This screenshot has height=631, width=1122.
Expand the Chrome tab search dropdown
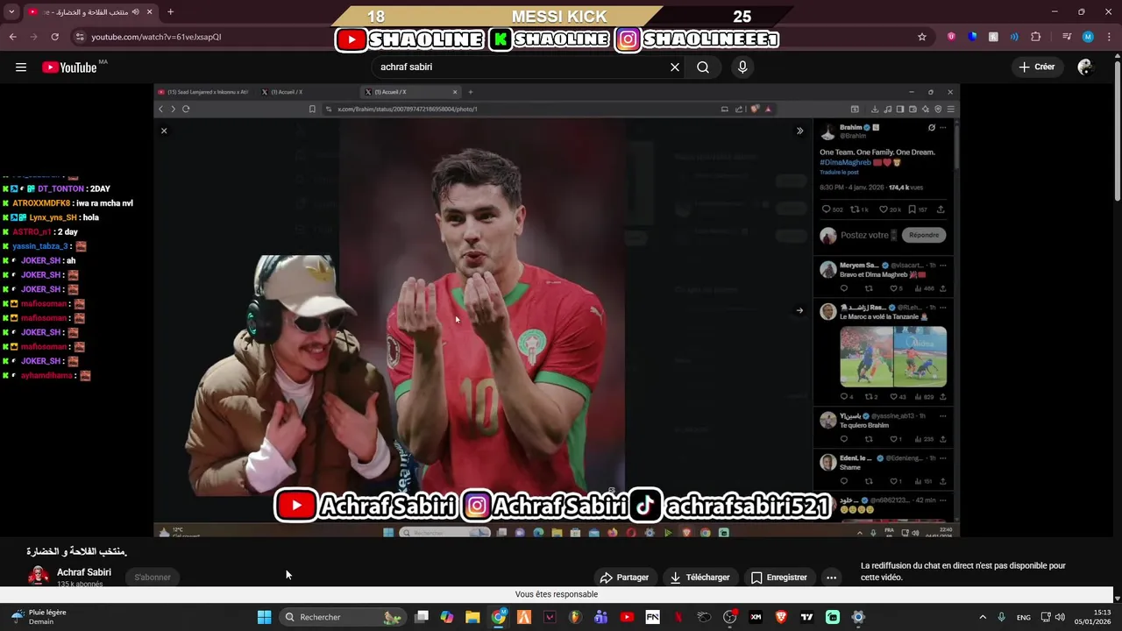11,12
